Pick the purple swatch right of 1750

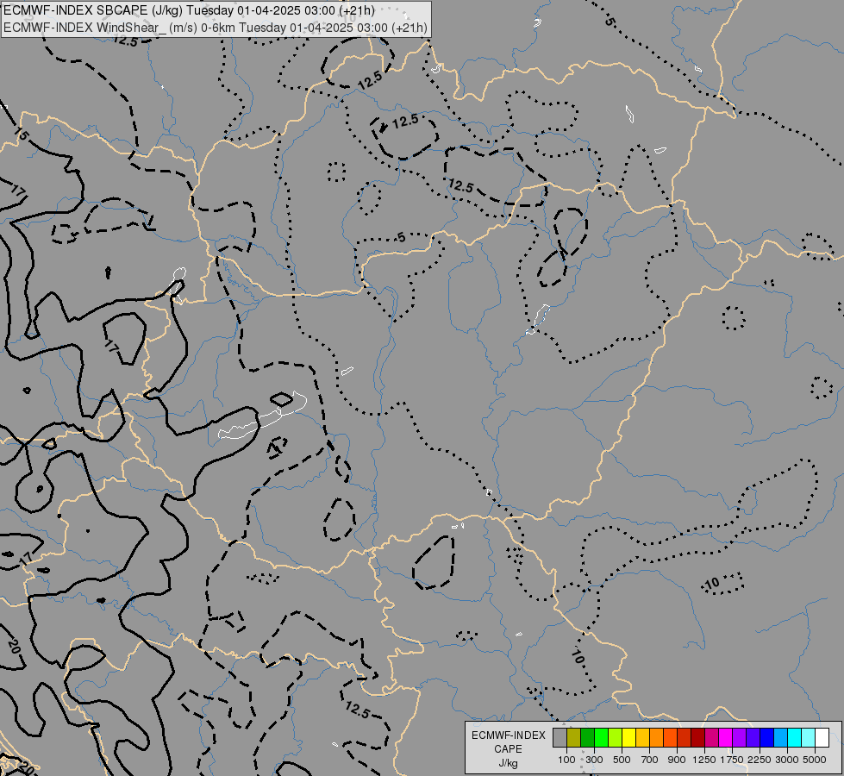739,737
